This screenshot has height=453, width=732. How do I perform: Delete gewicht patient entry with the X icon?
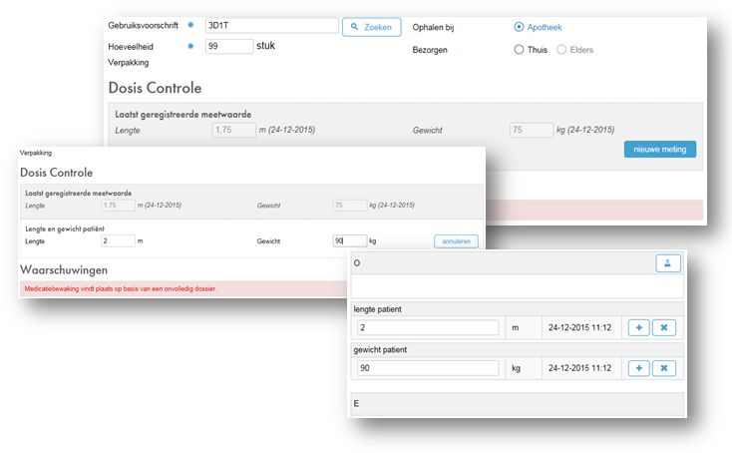[x=664, y=368]
